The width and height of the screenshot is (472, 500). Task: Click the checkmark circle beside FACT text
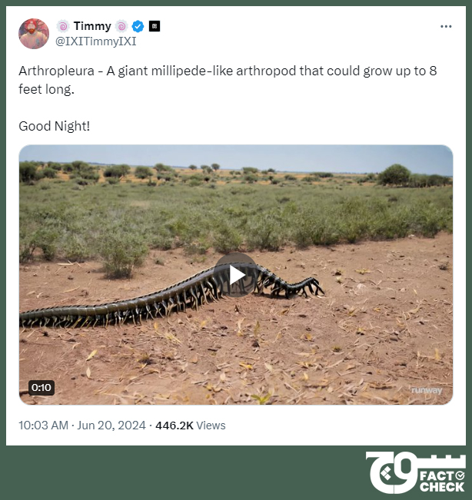(460, 475)
